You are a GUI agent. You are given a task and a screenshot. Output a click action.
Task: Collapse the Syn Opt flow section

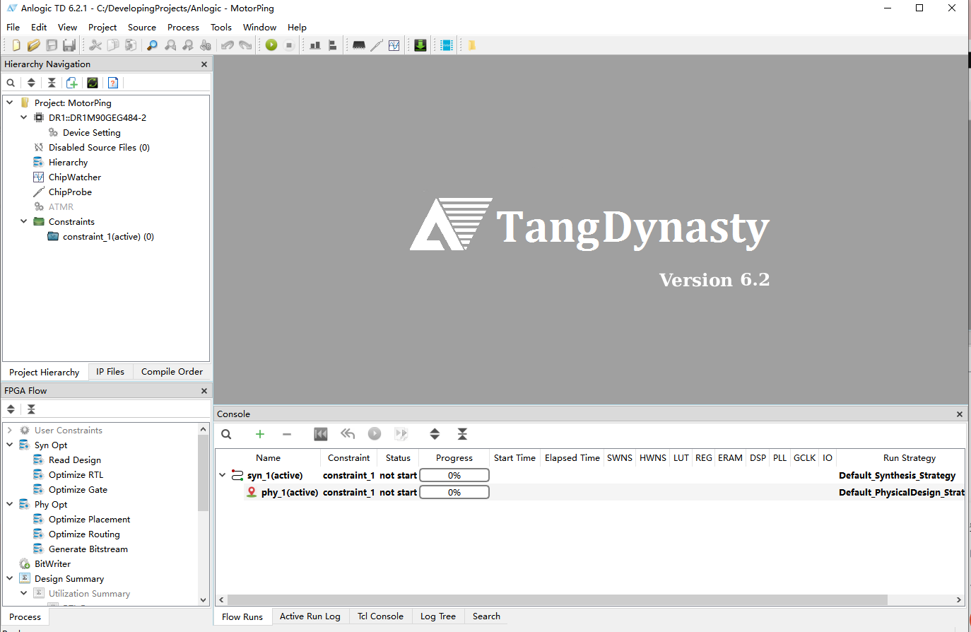10,445
